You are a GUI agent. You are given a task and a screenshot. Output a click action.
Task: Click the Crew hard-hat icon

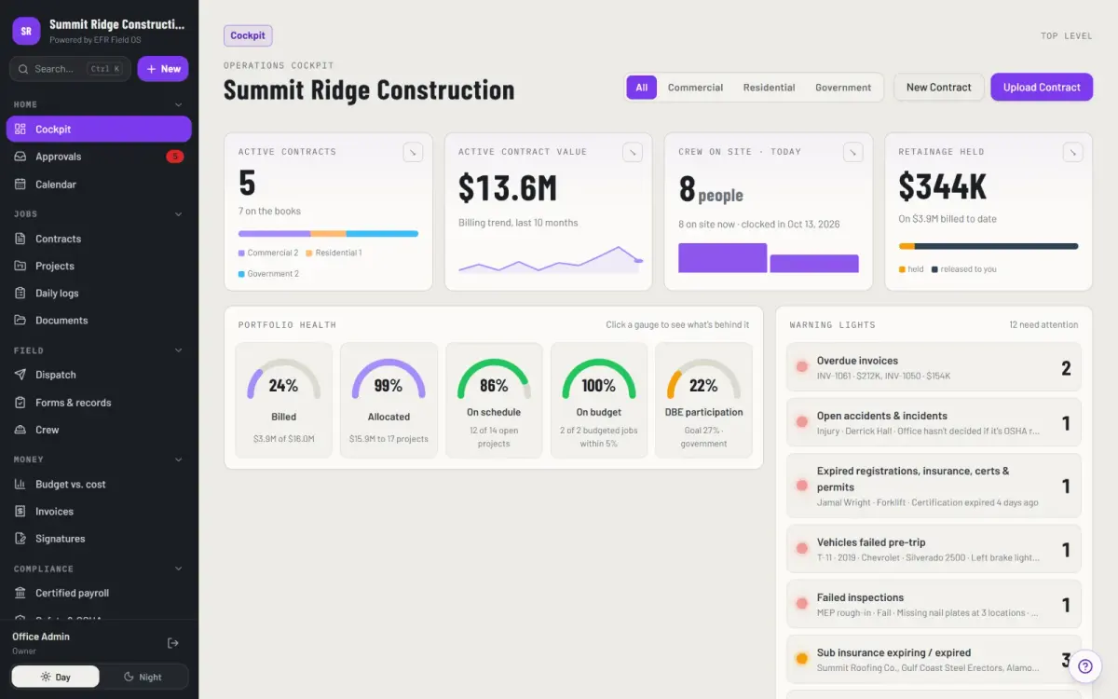pyautogui.click(x=20, y=430)
